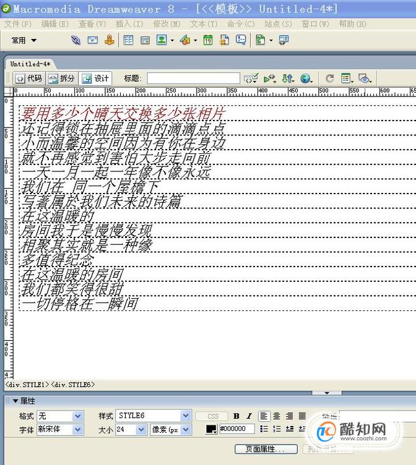Click Preview in Browser globe icon

[x=306, y=79]
